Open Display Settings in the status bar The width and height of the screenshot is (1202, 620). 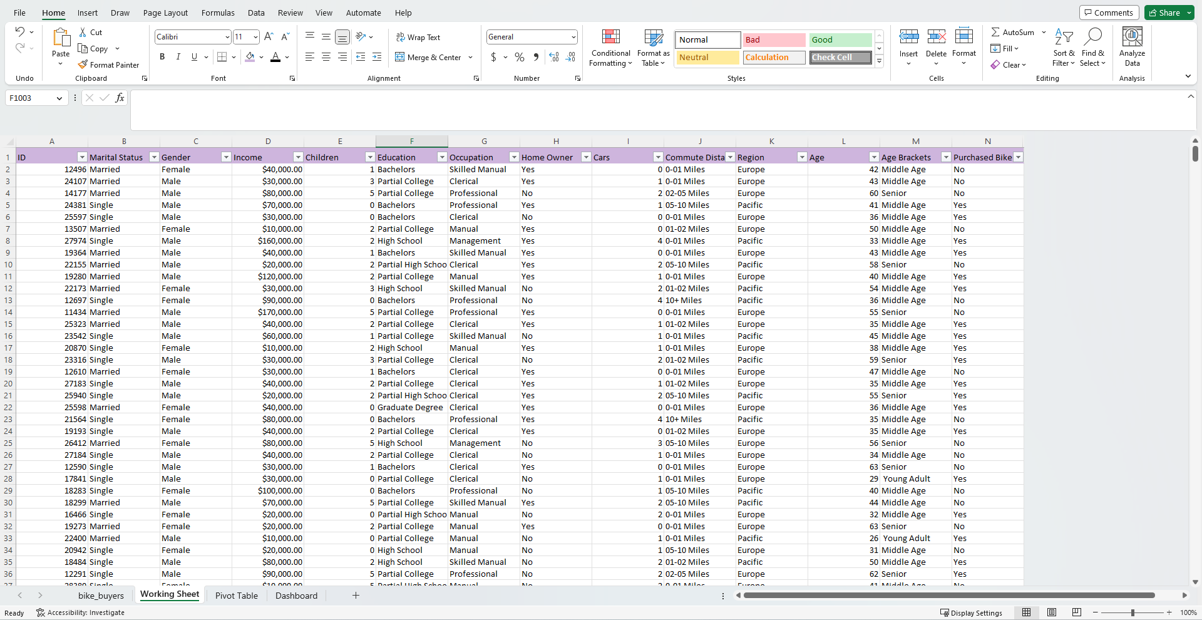click(971, 612)
